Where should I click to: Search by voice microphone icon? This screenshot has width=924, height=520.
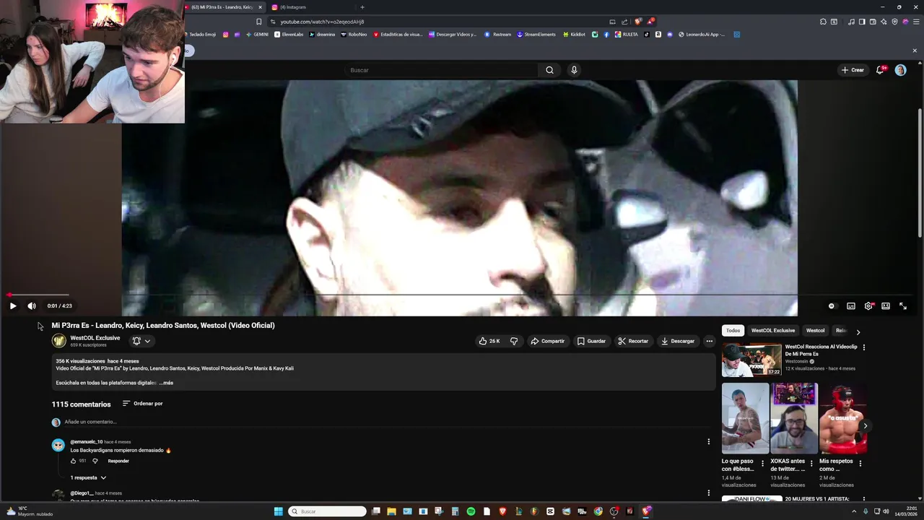[x=574, y=70]
